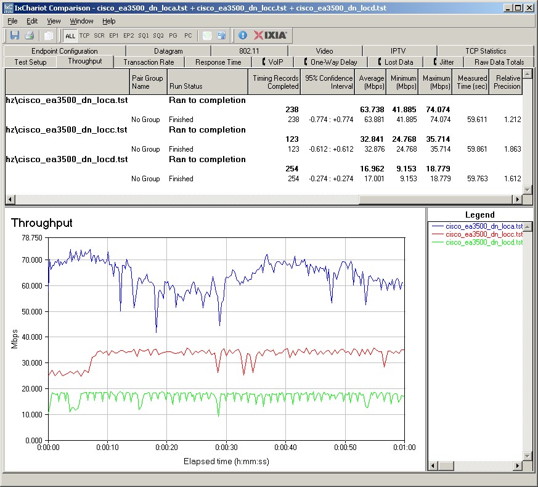The height and width of the screenshot is (487, 538).
Task: Click the 95% Confidence Interval column header
Action: coord(328,82)
